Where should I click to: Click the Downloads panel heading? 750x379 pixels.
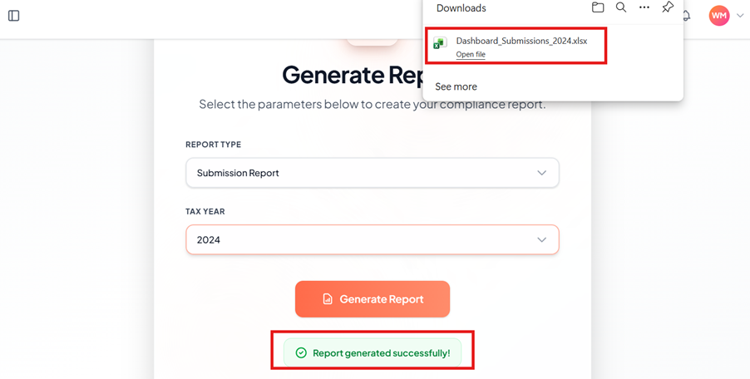tap(461, 8)
